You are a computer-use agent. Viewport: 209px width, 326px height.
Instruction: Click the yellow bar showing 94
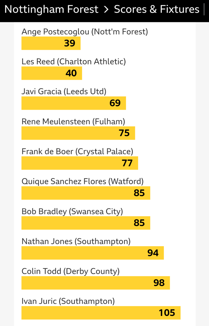pos(93,253)
